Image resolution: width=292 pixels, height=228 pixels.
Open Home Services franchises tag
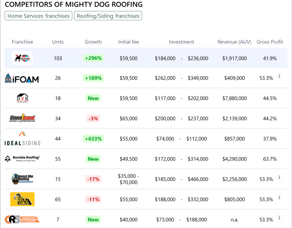pos(38,16)
